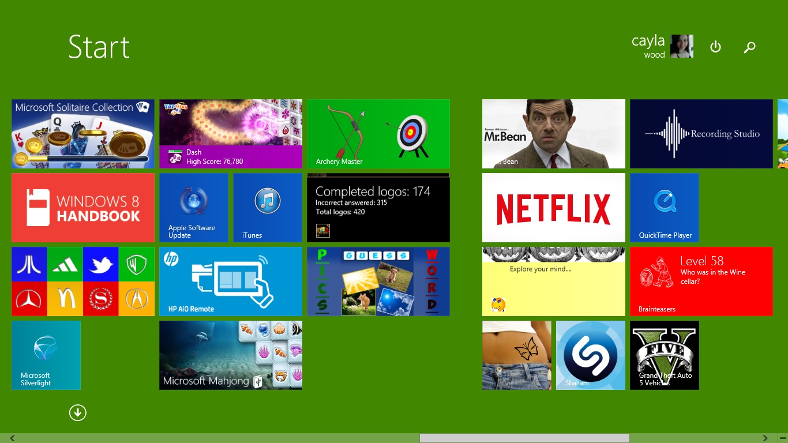Open the Windows 8 Handbook tile
Screen dimensions: 788x443
click(x=83, y=208)
